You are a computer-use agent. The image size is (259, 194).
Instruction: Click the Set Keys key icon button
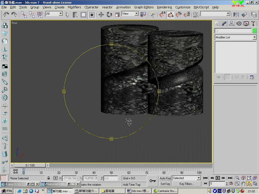[153, 181]
